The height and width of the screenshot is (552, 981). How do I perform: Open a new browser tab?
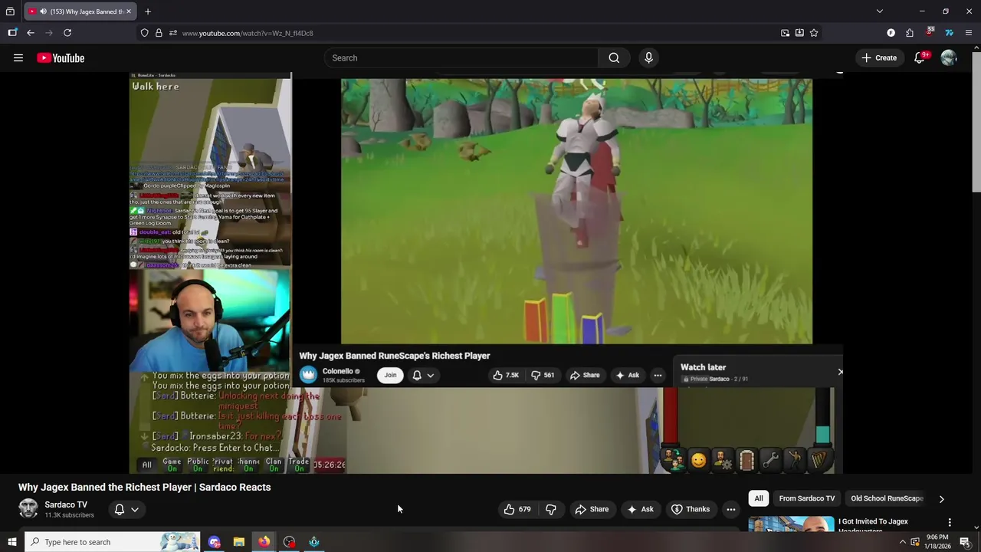point(148,11)
